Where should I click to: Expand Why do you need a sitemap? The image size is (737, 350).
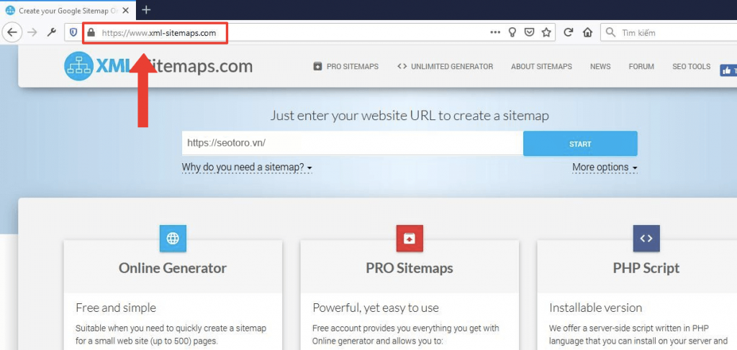pos(248,167)
